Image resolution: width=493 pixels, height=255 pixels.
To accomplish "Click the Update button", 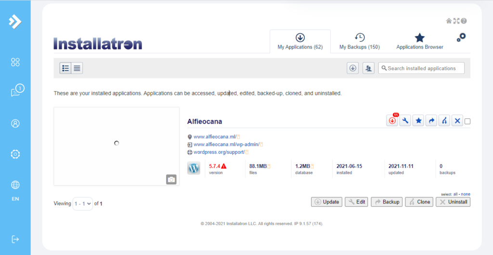I will coord(327,202).
